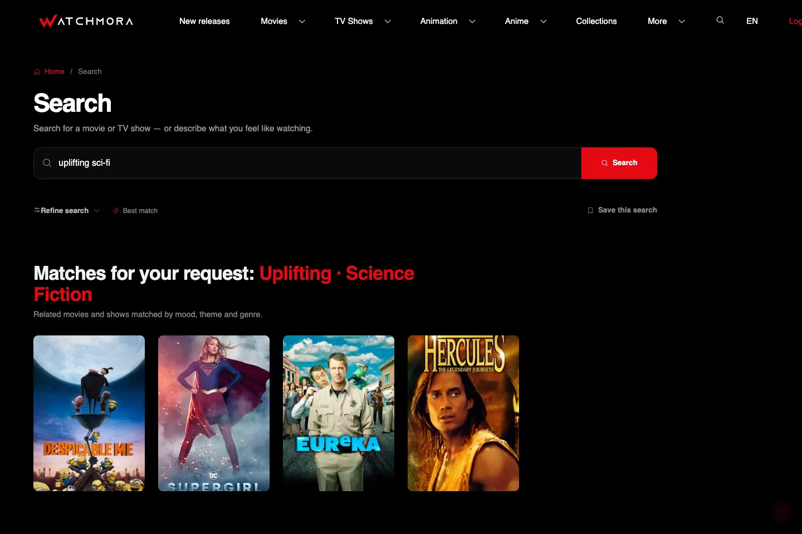Open the Animation menu

pyautogui.click(x=439, y=21)
